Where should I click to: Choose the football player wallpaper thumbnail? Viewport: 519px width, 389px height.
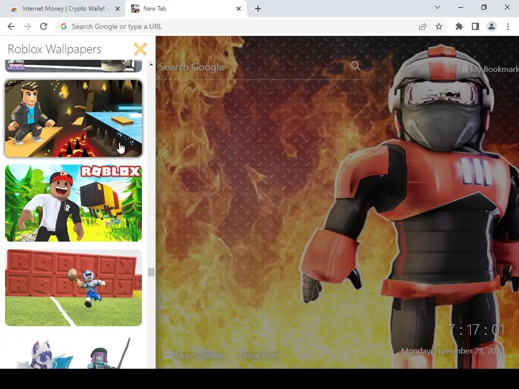73,288
